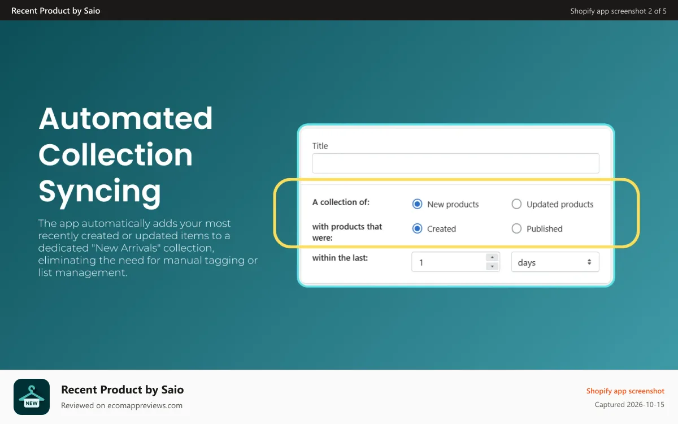
Task: Select the New products radio button
Action: coord(418,204)
